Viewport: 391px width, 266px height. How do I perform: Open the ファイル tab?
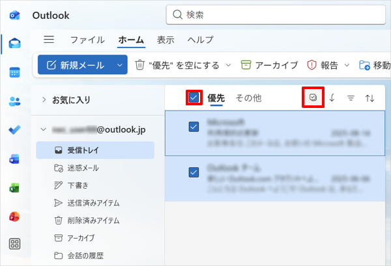point(87,40)
